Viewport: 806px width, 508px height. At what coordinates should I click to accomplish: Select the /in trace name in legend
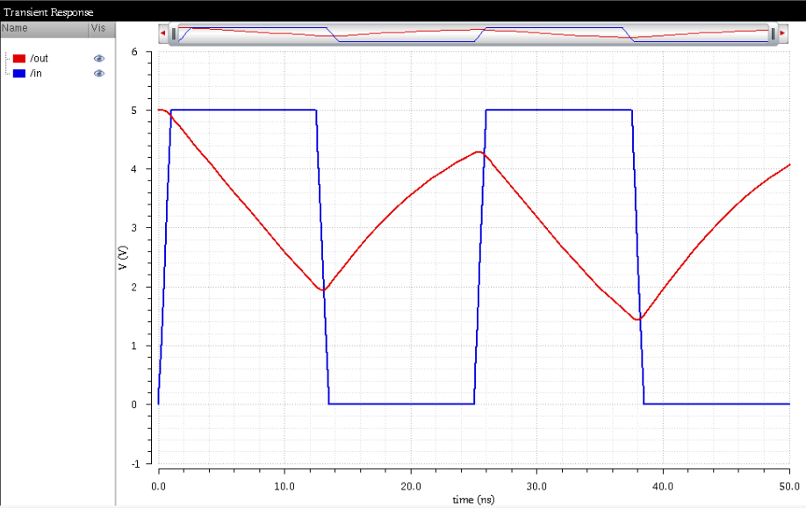pos(37,73)
